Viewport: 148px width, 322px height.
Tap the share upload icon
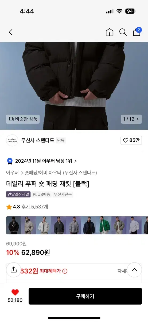click(14, 270)
